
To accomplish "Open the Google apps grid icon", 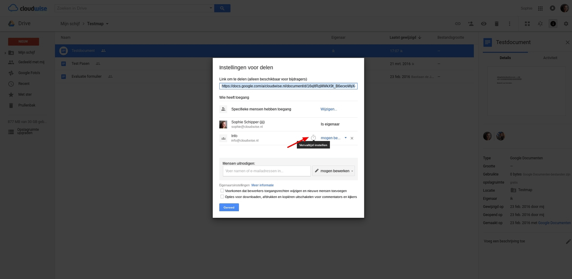I will [x=540, y=8].
